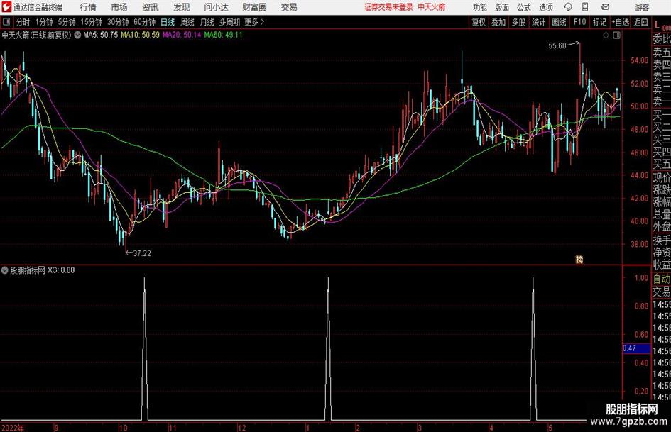Viewport: 671px width, 432px height.
Task: Select the 30分钟 period tab
Action: (118, 22)
